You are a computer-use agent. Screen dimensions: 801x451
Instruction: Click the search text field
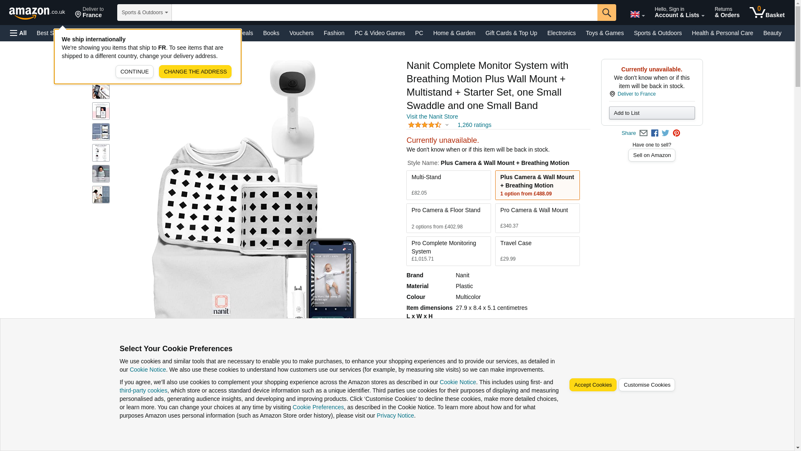[x=384, y=13]
